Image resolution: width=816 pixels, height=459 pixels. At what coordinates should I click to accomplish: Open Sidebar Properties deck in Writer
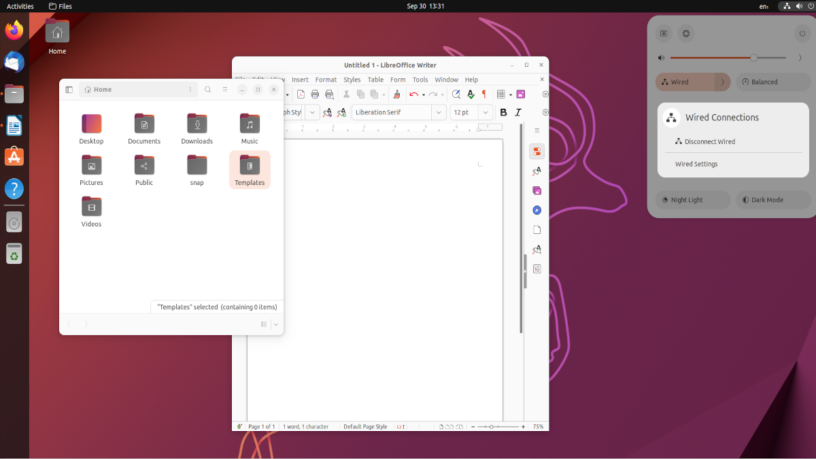click(537, 151)
